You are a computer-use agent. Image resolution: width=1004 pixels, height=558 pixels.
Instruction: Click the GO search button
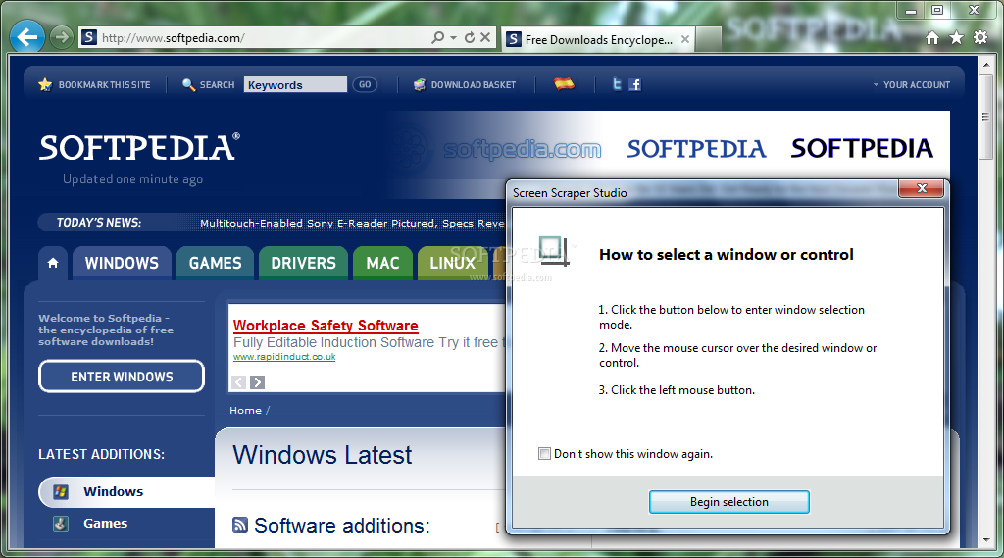pyautogui.click(x=365, y=84)
